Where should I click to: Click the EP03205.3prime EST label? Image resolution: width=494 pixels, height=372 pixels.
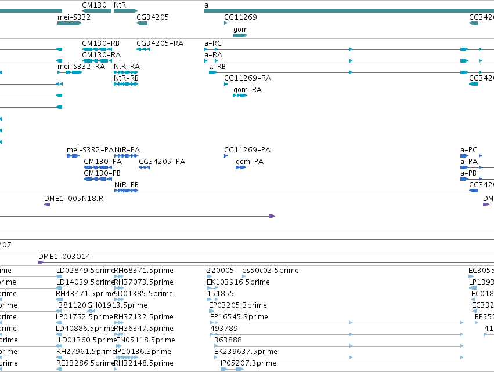(238, 305)
